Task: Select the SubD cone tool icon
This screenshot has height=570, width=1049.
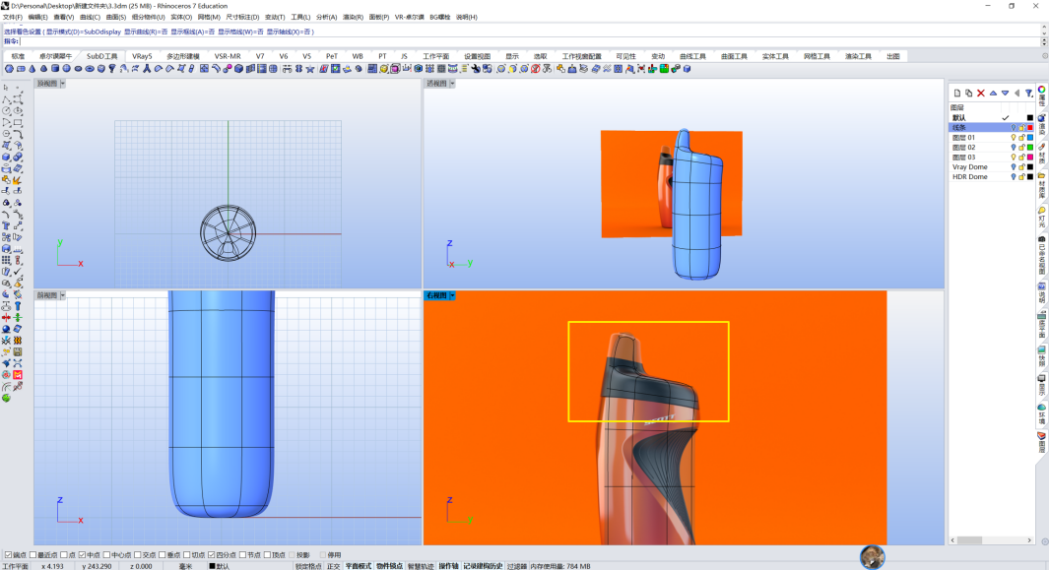Action: point(33,69)
